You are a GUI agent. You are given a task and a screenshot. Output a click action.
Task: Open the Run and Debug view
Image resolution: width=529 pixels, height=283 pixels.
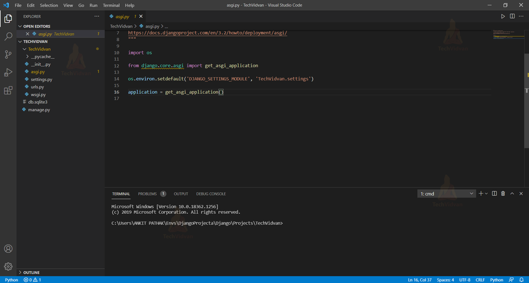tap(8, 73)
